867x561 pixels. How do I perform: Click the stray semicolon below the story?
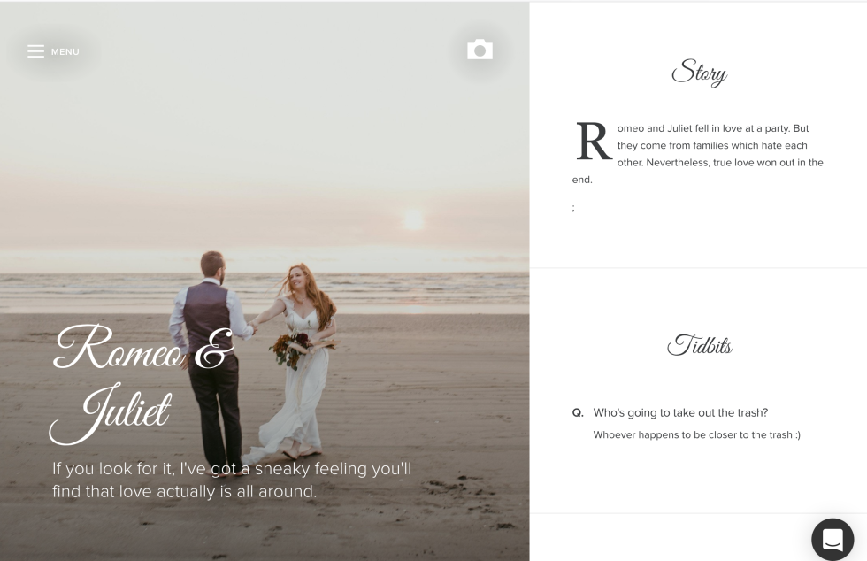pos(573,208)
